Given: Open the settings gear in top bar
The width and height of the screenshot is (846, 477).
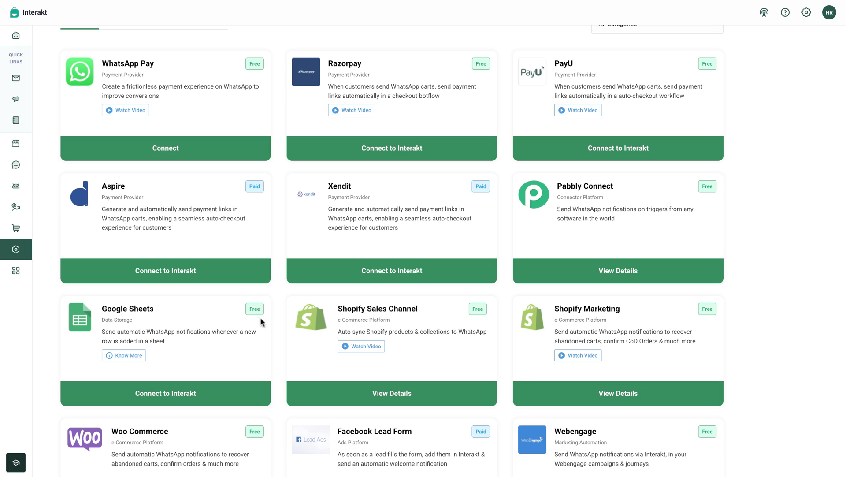Looking at the screenshot, I should point(806,12).
